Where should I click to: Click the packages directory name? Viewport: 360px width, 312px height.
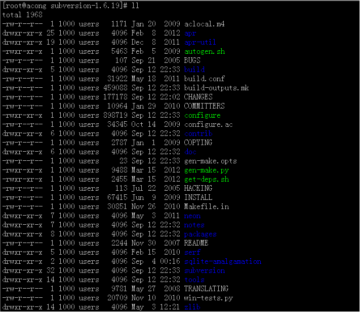tap(200, 234)
